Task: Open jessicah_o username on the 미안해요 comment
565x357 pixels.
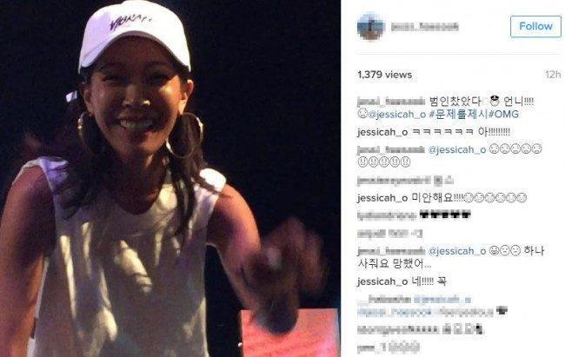Action: 382,198
